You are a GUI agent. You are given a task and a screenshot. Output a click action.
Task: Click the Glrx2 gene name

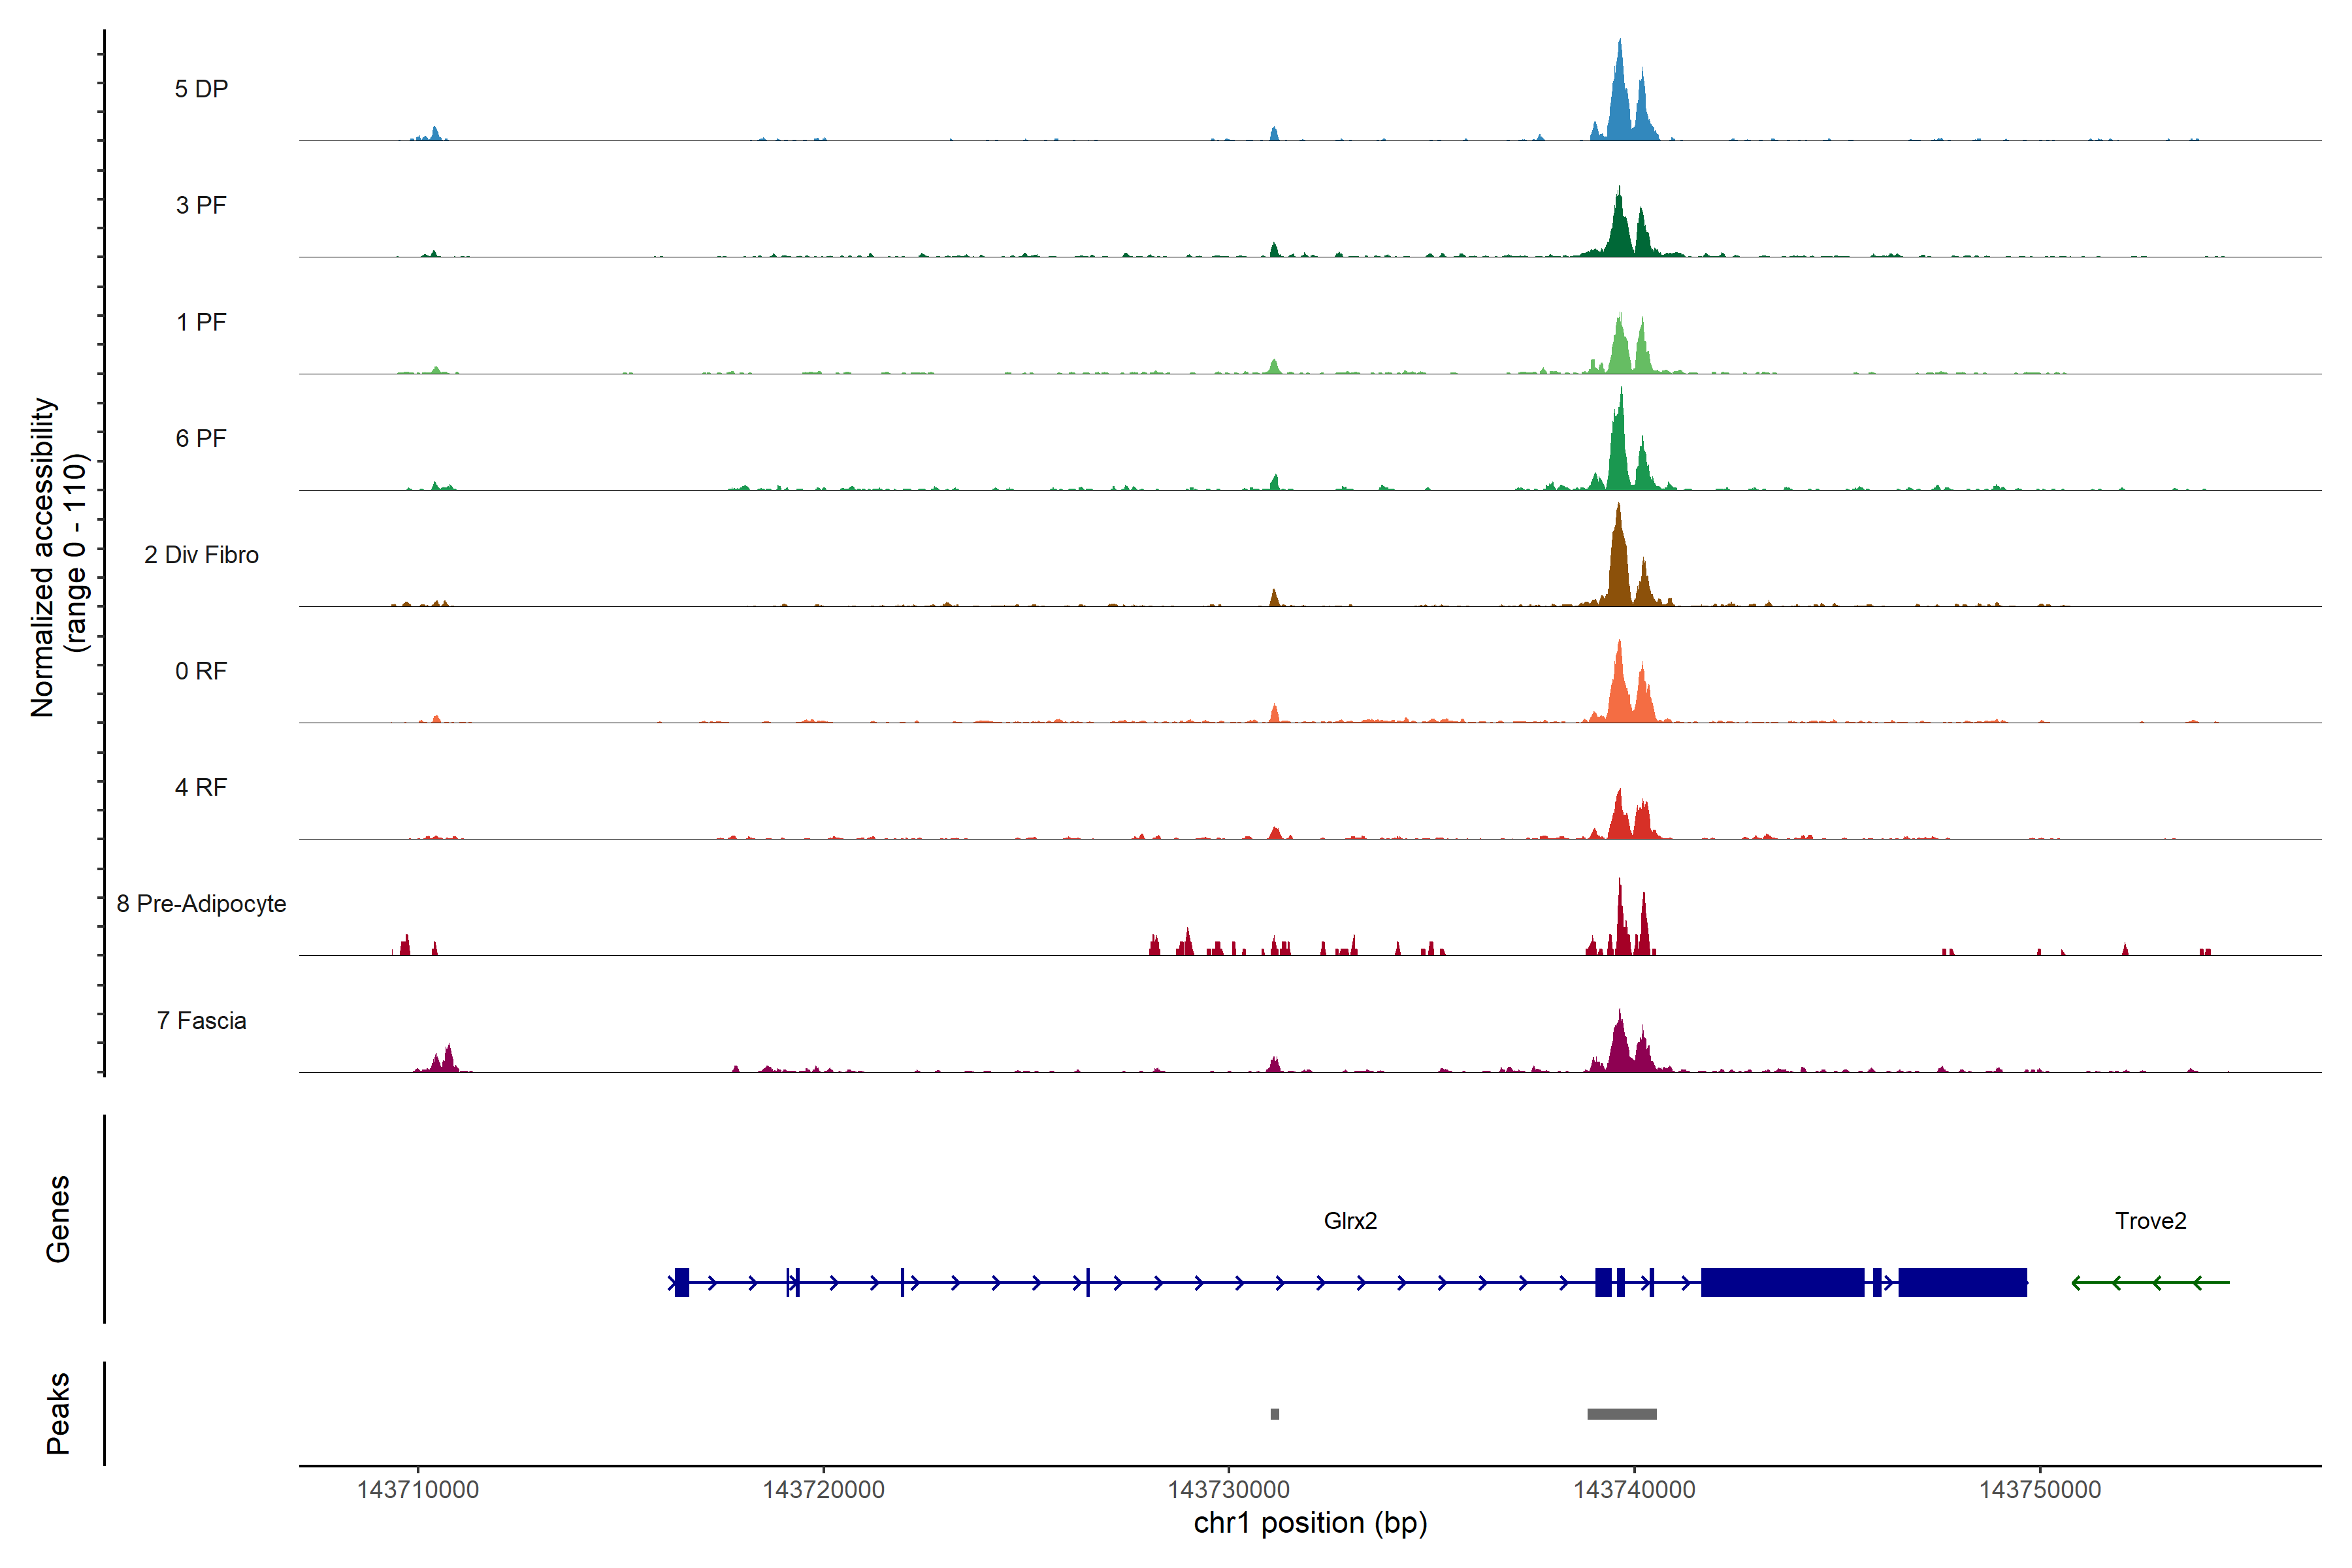pyautogui.click(x=1350, y=1221)
